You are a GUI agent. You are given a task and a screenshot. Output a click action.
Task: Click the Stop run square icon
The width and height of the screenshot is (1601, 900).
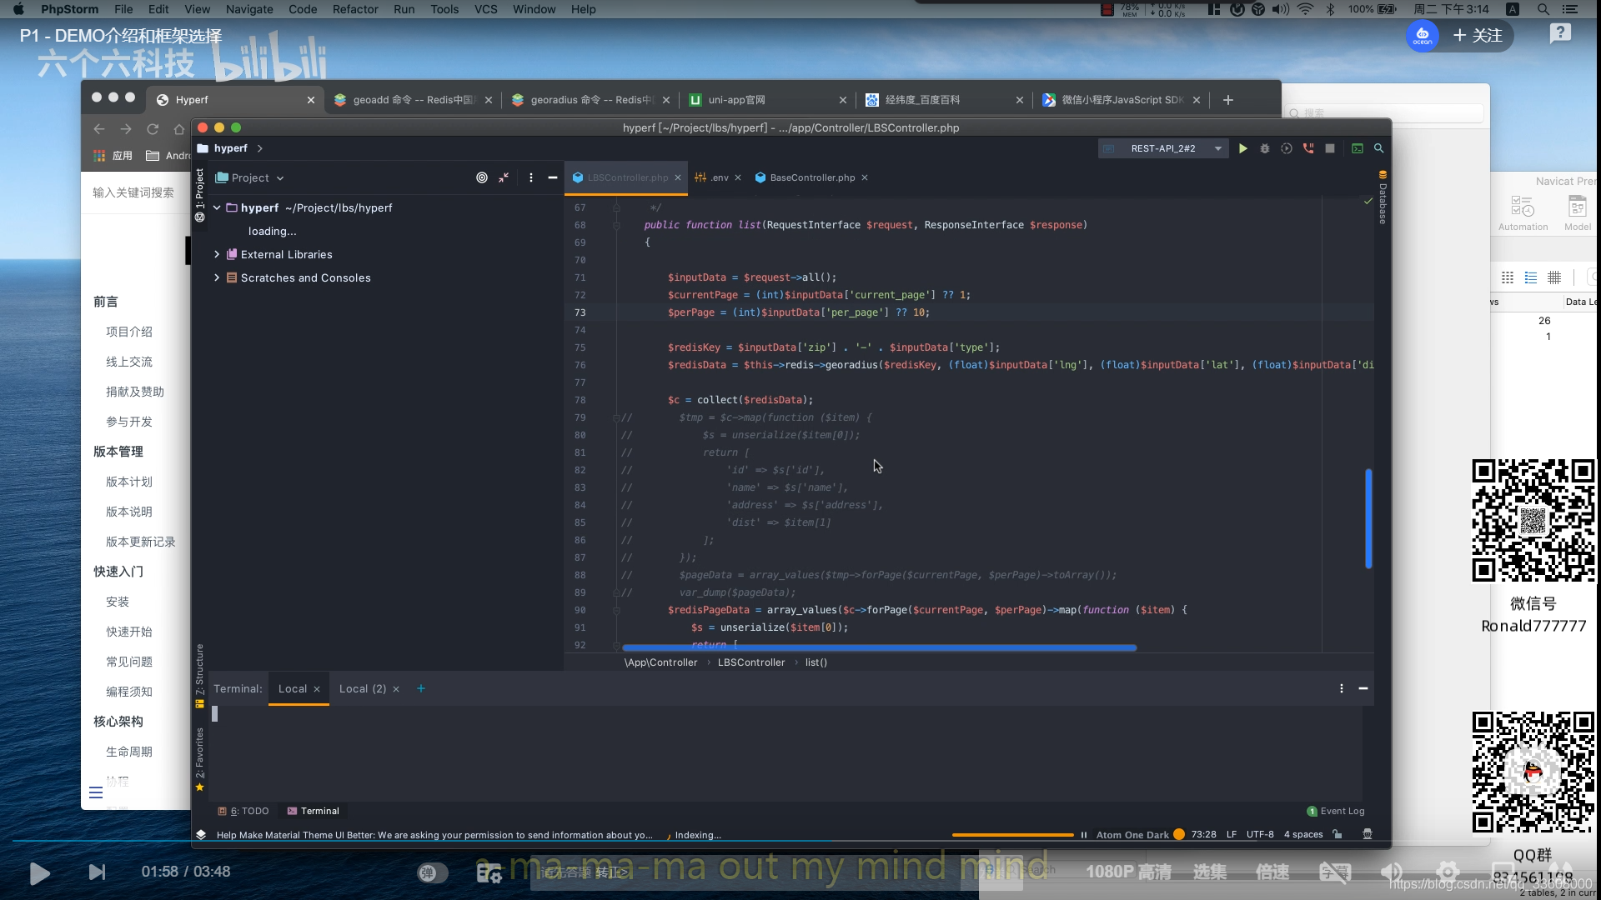(1330, 148)
